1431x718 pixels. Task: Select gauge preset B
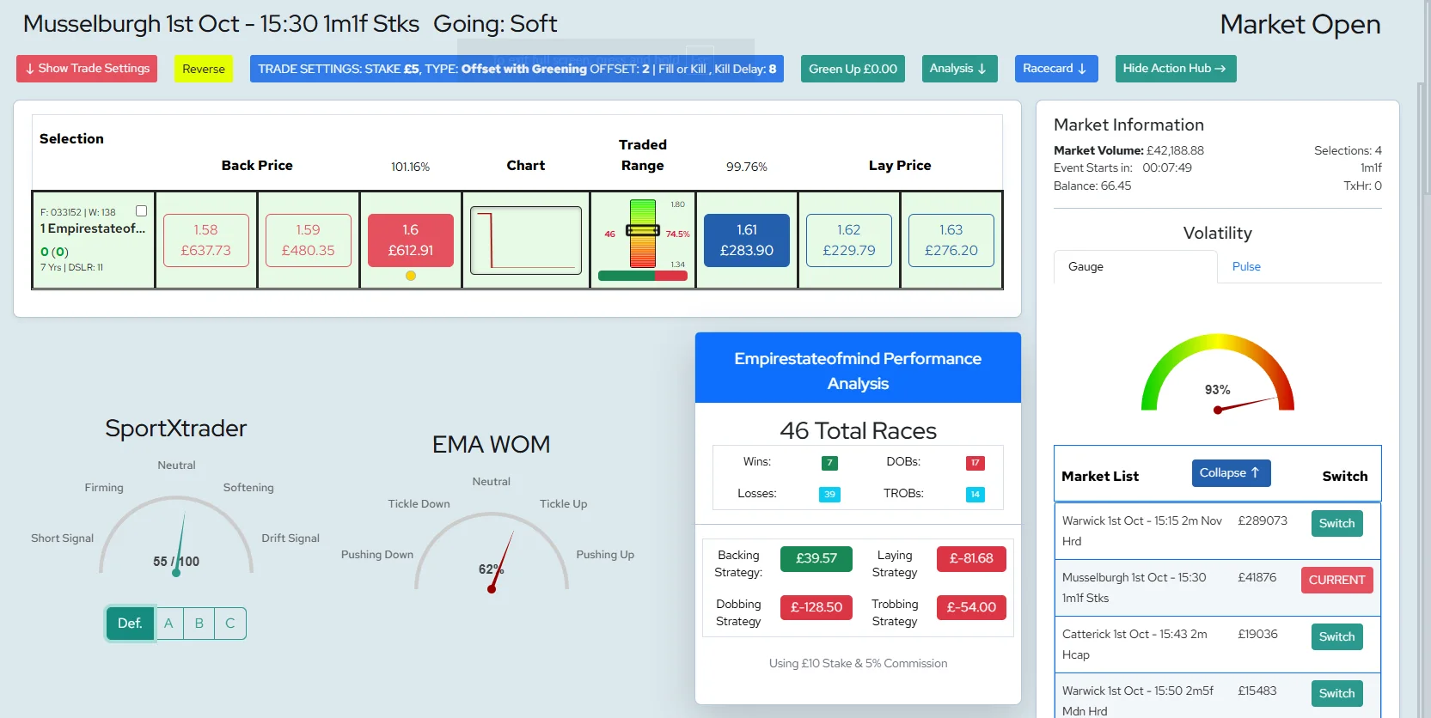[199, 624]
